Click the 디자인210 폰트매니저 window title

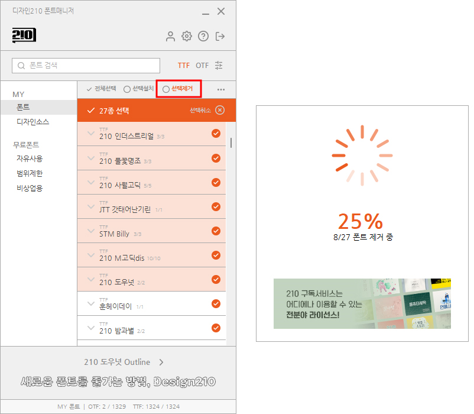click(x=43, y=11)
